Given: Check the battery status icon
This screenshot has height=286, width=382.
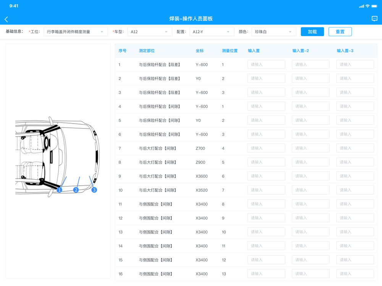Looking at the screenshot, I should pyautogui.click(x=374, y=6).
